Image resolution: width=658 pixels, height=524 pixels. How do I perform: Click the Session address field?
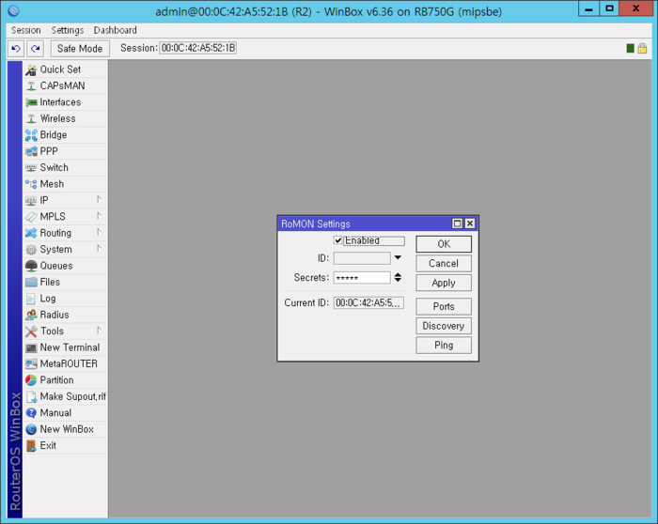[198, 48]
